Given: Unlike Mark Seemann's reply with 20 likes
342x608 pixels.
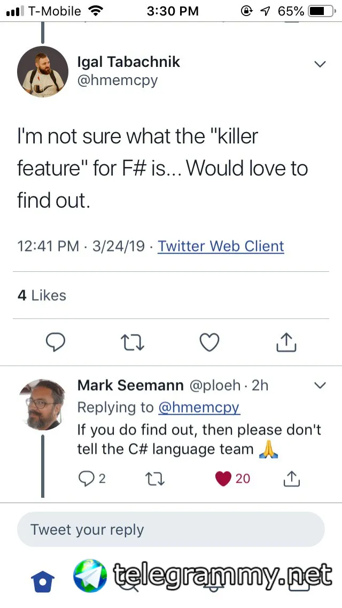Looking at the screenshot, I should tap(223, 478).
